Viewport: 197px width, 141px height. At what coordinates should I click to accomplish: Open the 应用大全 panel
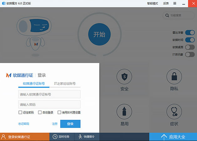[173, 137]
